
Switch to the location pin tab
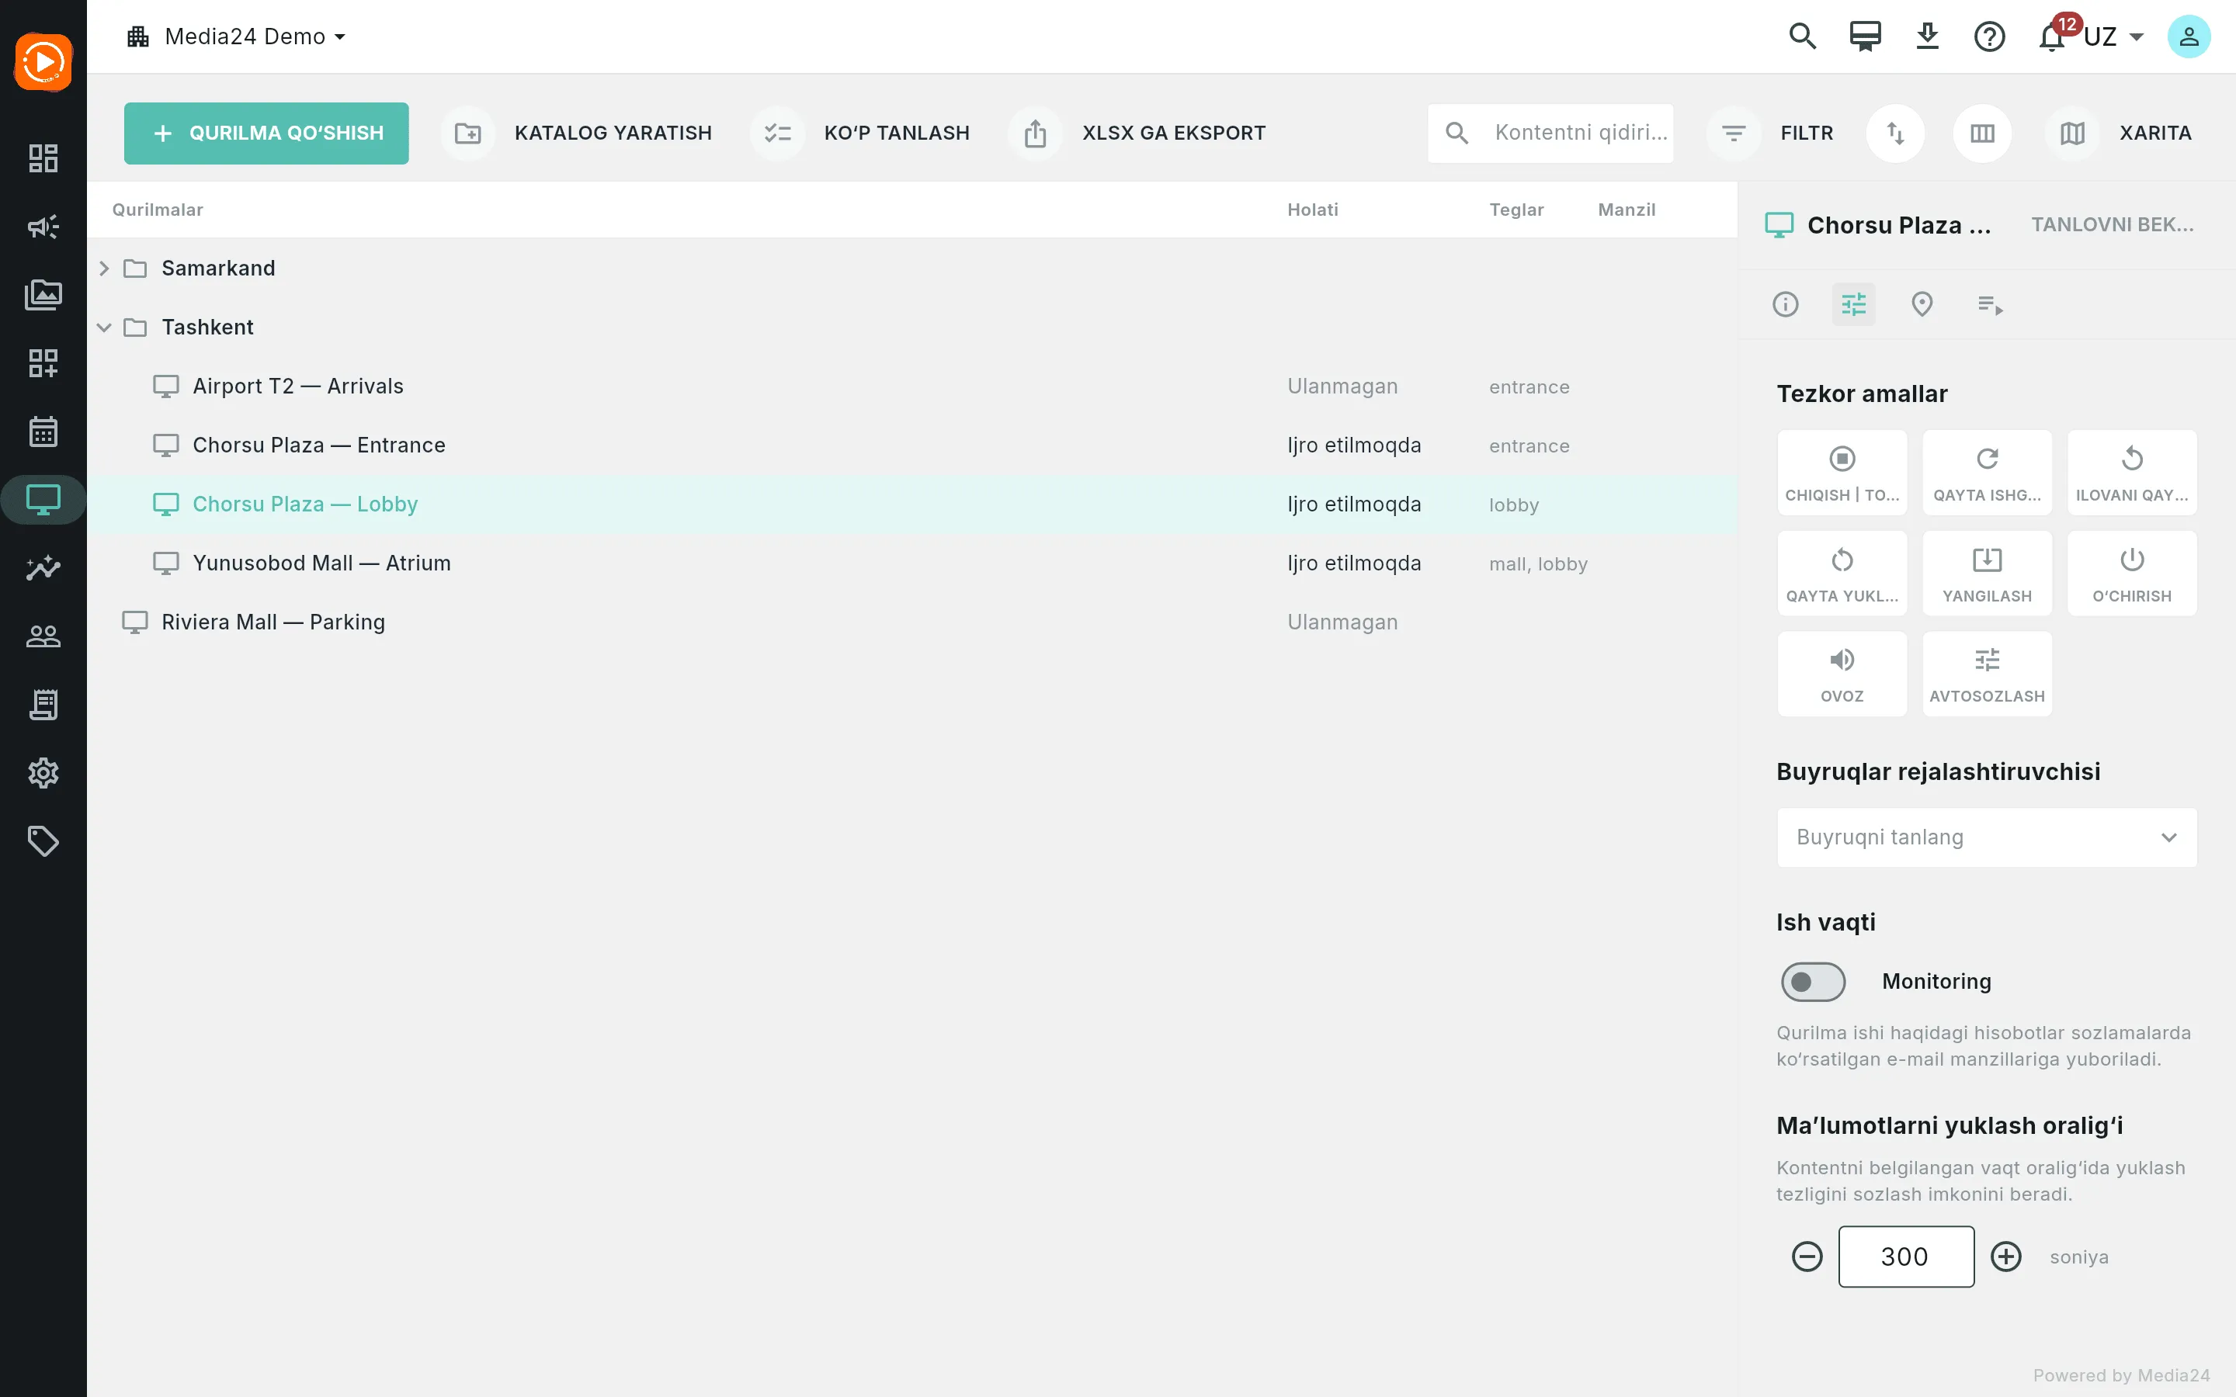[x=1922, y=304]
